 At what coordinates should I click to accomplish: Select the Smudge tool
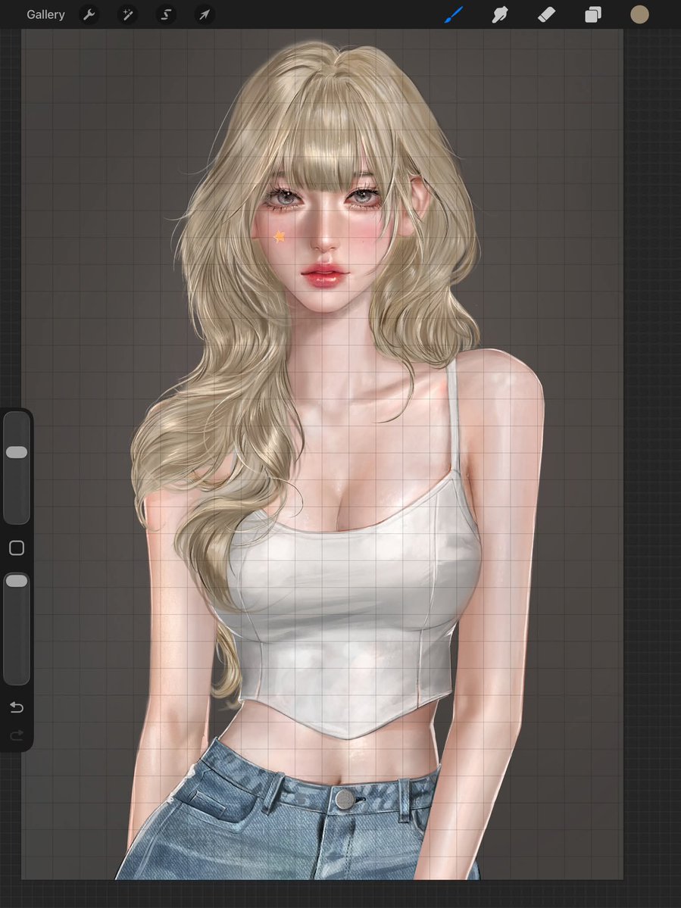coord(500,14)
